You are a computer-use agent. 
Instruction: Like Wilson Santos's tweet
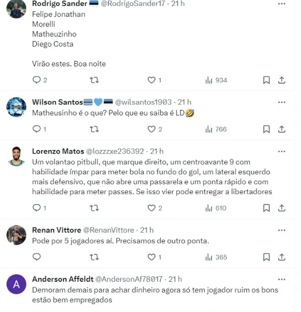coord(152,129)
